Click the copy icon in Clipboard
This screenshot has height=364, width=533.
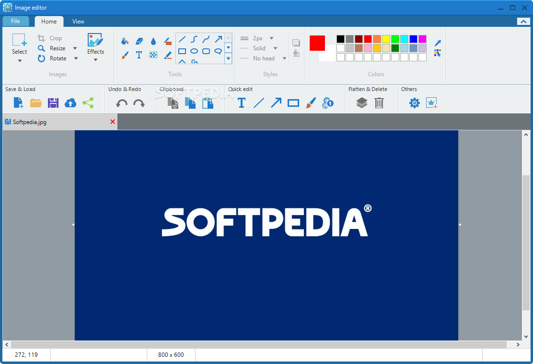coord(190,103)
